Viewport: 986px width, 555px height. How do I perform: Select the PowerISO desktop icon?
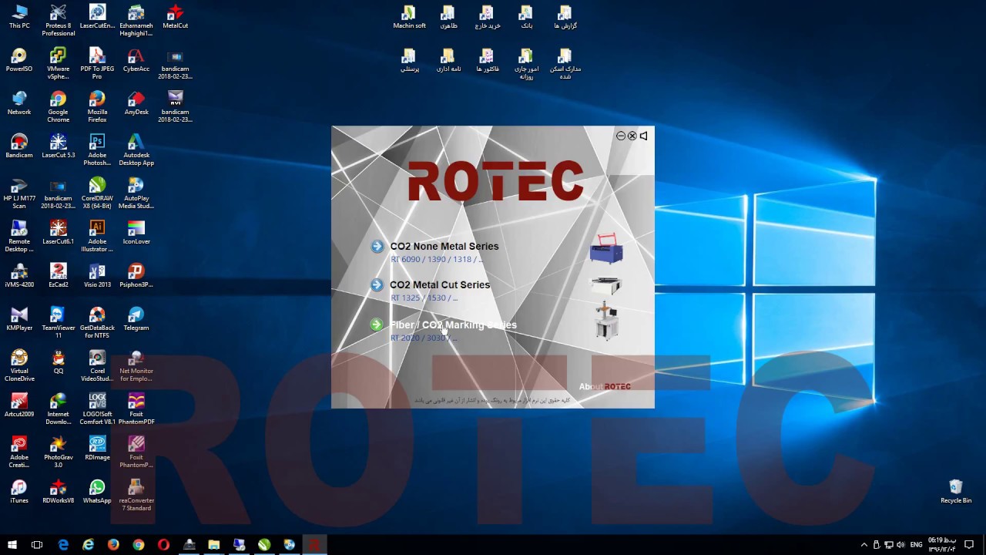19,60
